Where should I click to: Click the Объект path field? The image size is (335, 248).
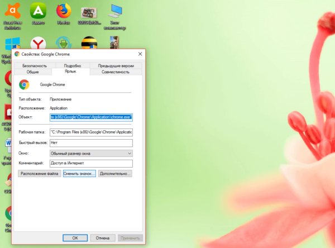pos(91,117)
